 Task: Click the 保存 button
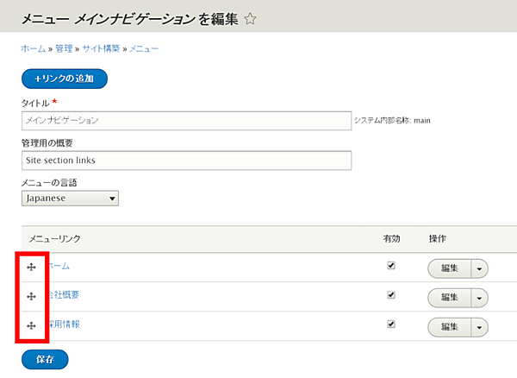pyautogui.click(x=45, y=360)
